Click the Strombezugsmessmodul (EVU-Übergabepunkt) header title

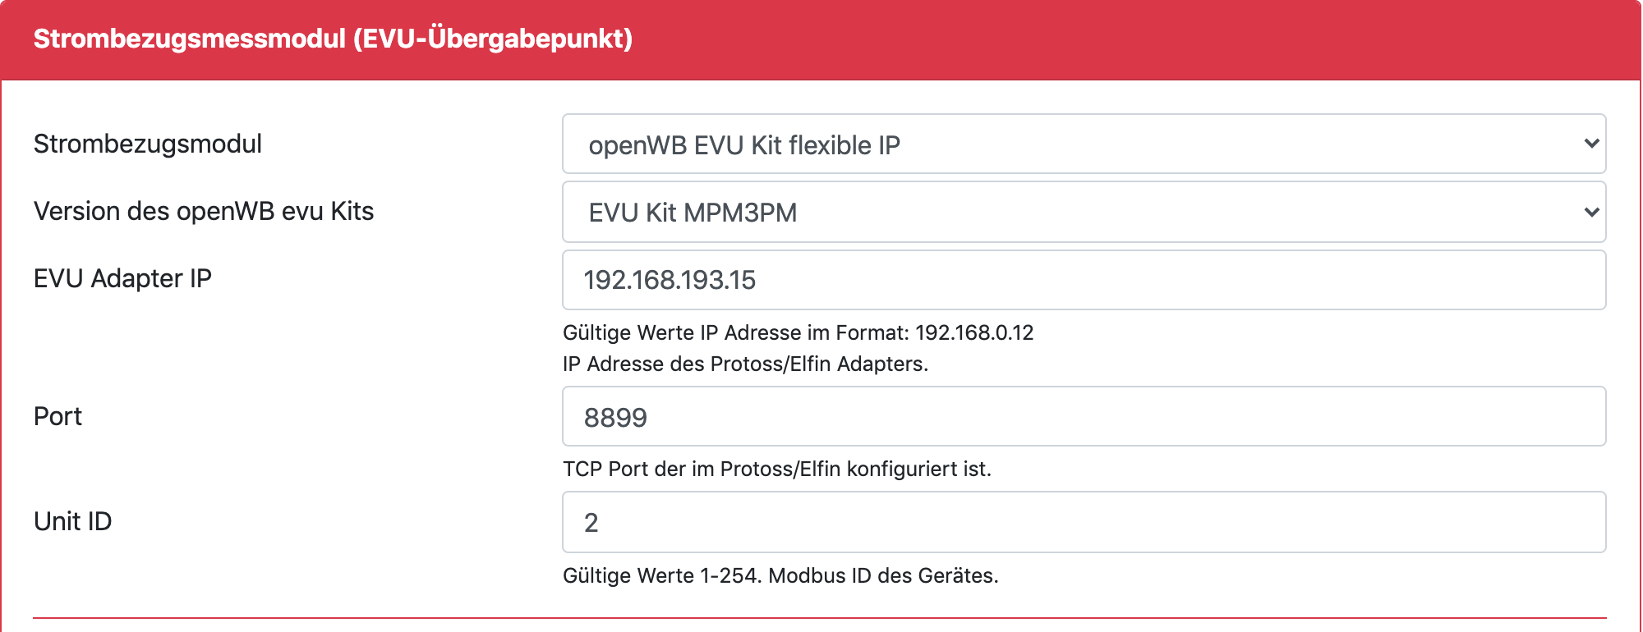click(333, 39)
